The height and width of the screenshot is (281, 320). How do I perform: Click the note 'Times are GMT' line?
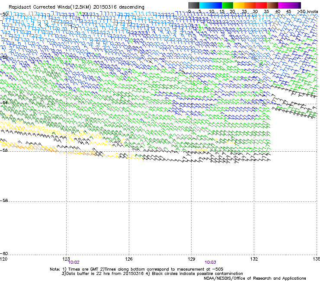[136, 269]
